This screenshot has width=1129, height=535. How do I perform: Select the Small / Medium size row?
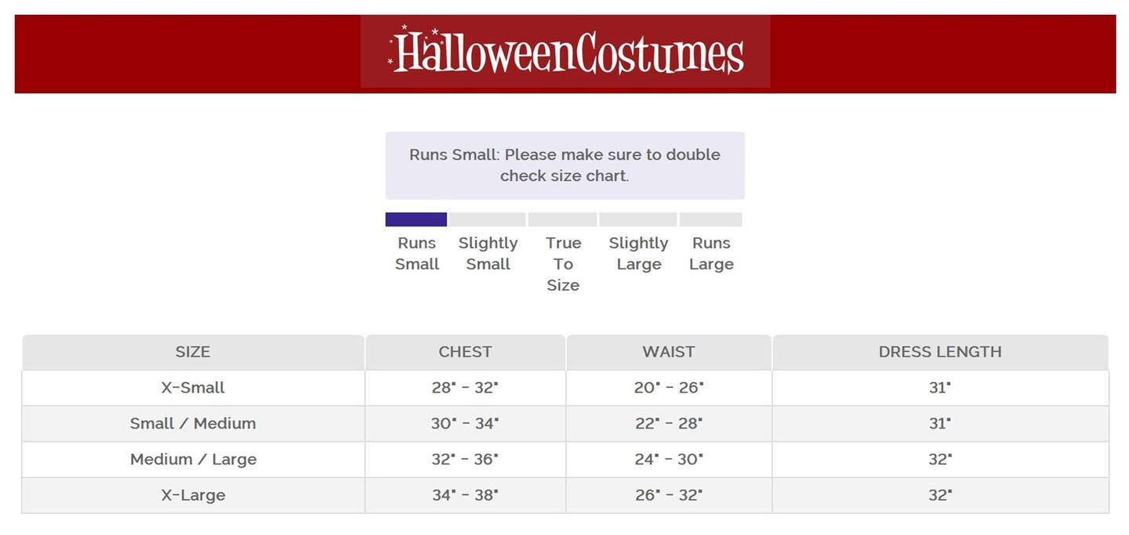[x=193, y=424]
